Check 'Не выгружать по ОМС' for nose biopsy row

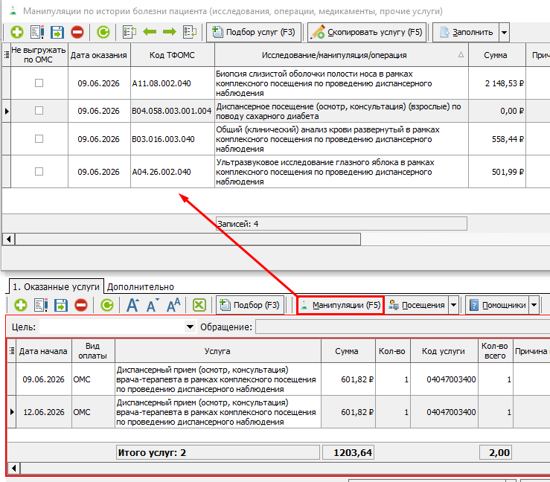pos(39,83)
